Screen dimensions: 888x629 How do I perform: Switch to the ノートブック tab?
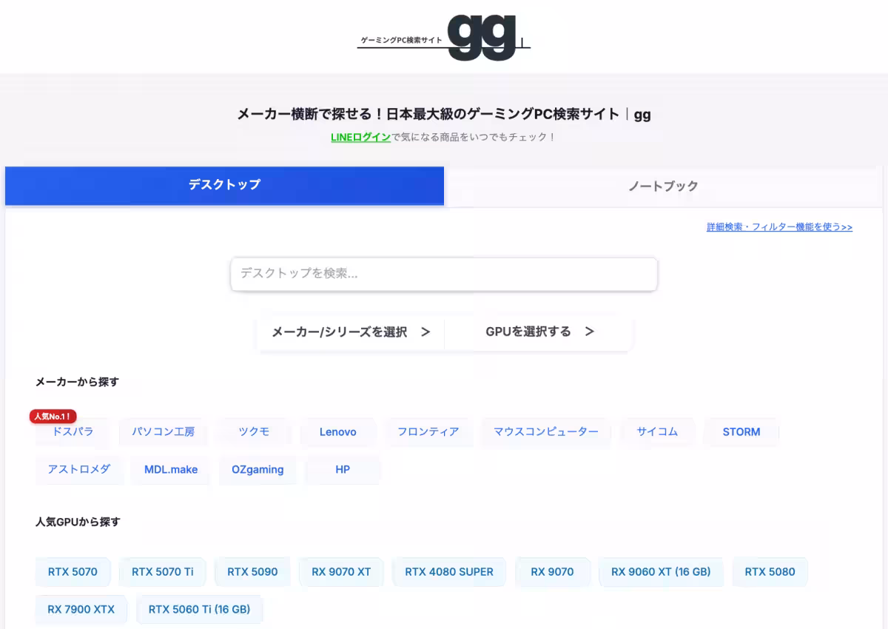click(x=662, y=186)
